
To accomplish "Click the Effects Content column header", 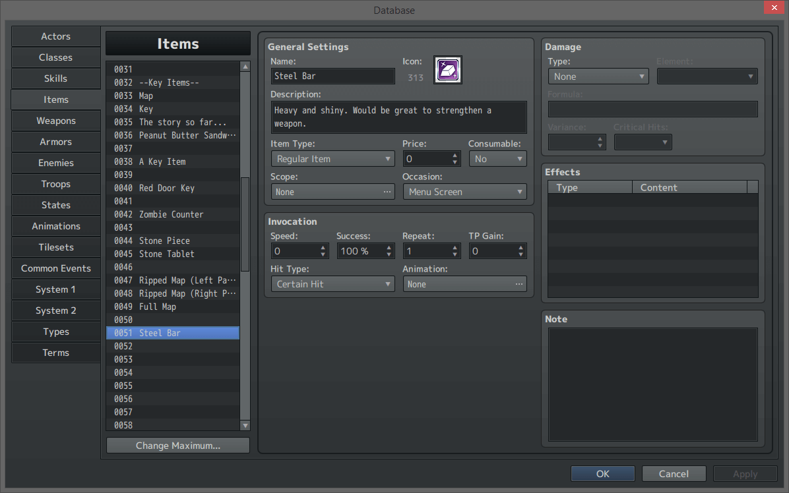I will [x=689, y=187].
